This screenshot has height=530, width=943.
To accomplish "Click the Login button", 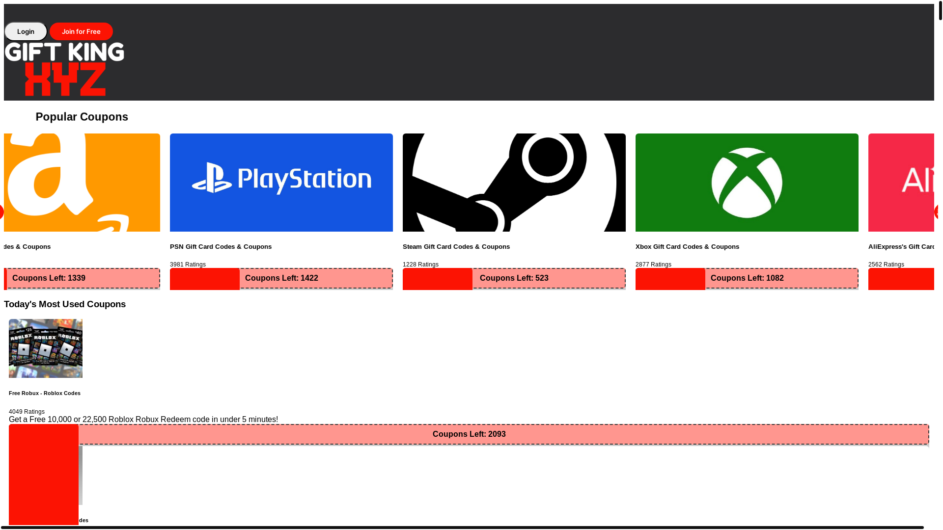I will tap(26, 31).
